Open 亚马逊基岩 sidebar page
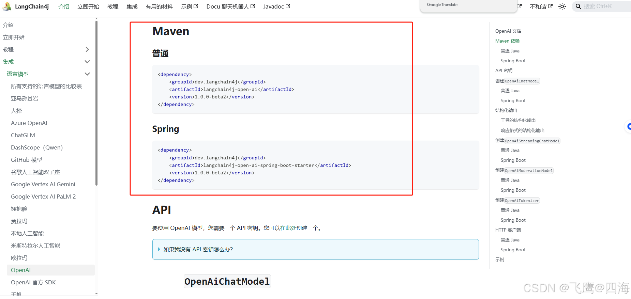Viewport: 631px width, 299px height. [x=25, y=98]
